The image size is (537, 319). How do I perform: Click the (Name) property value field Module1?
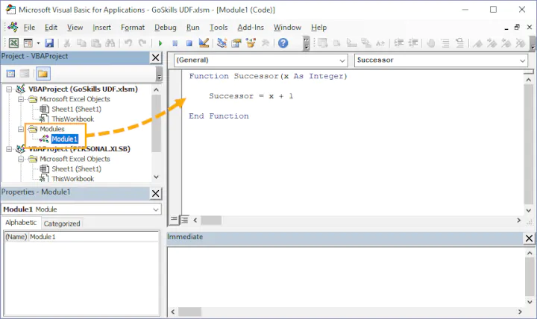coord(94,237)
